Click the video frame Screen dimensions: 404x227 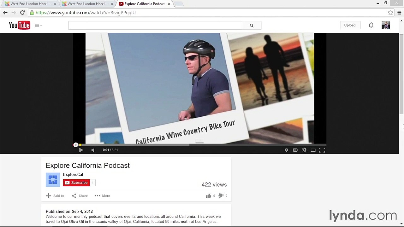199,88
